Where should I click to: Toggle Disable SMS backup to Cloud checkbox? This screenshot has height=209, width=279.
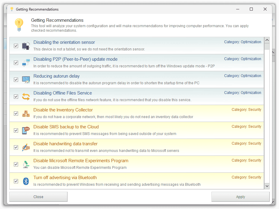pos(16,130)
